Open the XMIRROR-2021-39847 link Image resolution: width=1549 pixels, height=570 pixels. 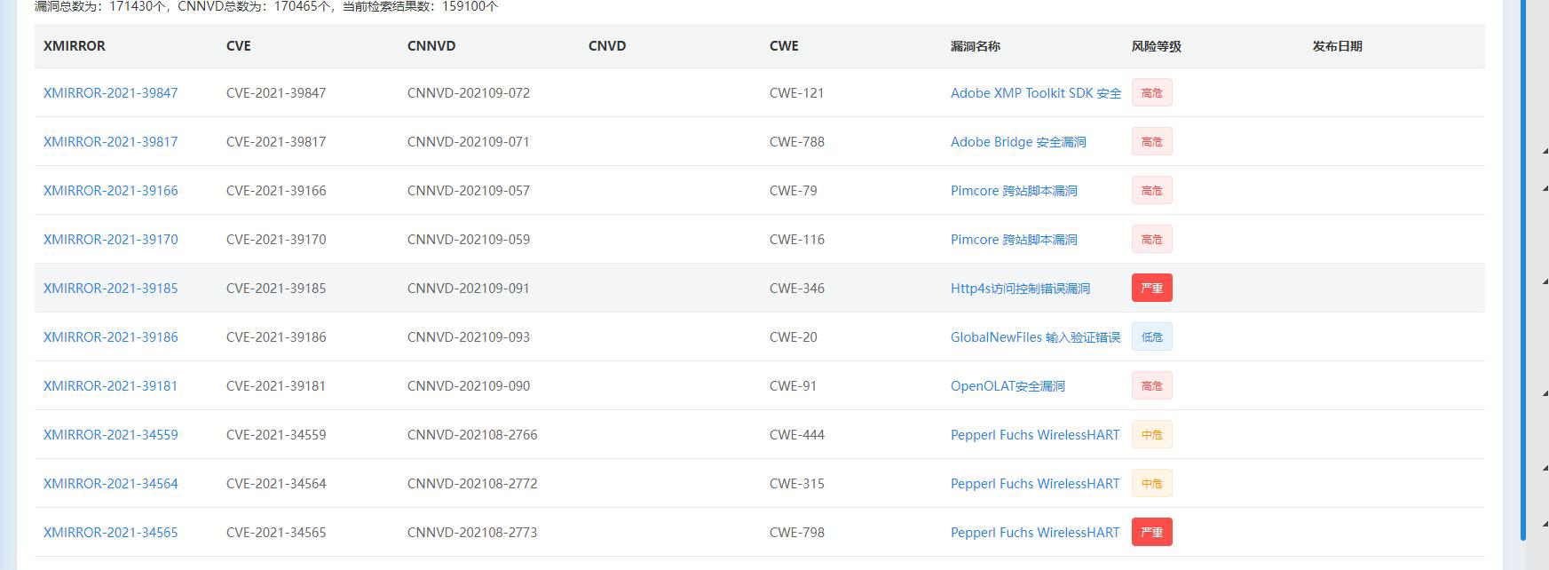coord(111,93)
